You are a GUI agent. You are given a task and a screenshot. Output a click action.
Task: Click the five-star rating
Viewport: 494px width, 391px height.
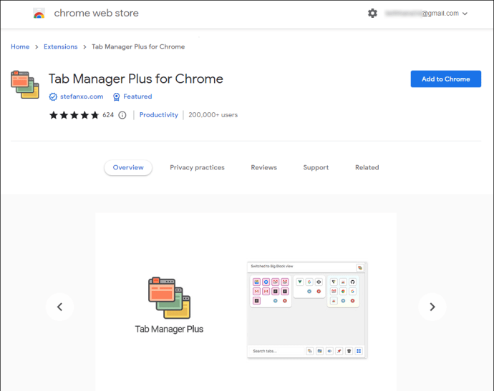tap(74, 115)
